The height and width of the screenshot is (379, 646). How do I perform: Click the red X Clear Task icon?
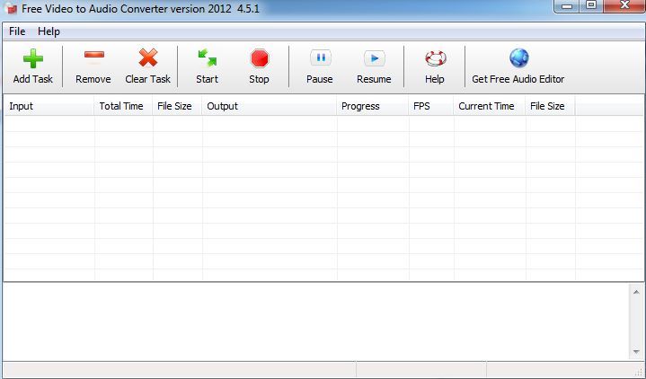(148, 57)
